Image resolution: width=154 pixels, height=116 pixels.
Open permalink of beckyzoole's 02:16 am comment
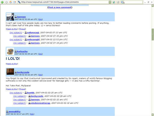tap(40, 75)
